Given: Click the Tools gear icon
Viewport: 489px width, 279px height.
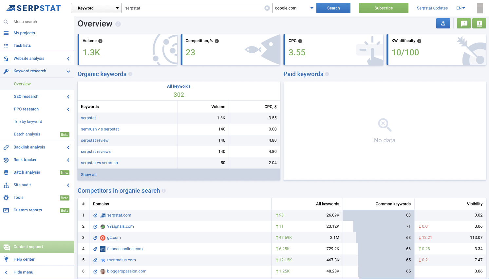Looking at the screenshot, I should 6,198.
